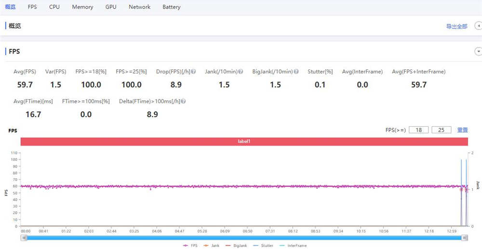Show help for Jank(/10min) metric
The width and height of the screenshot is (482, 249).
241,72
